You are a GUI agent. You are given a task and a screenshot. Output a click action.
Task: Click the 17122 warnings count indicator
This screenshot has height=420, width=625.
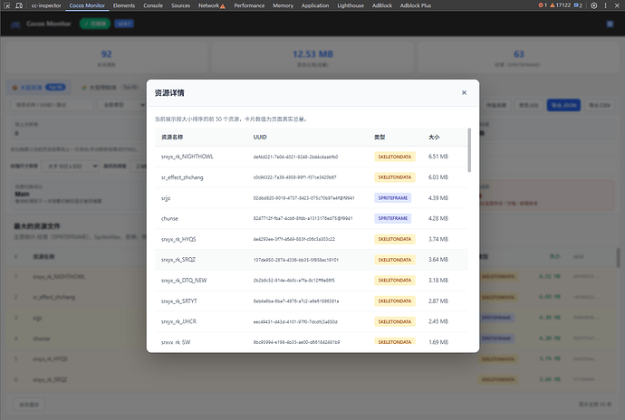click(560, 5)
